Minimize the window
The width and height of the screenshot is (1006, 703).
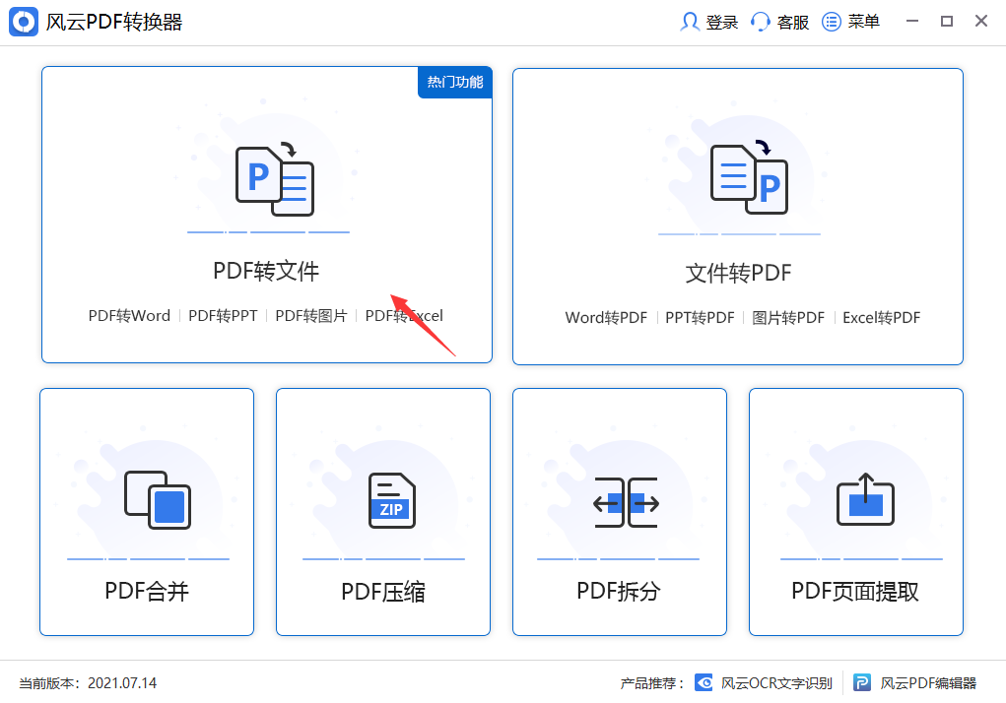click(x=912, y=21)
